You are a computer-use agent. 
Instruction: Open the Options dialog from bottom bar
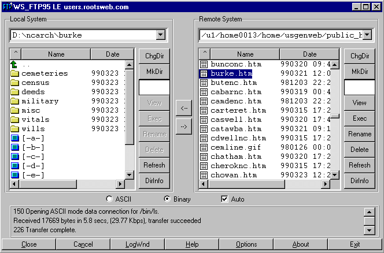[246, 244]
